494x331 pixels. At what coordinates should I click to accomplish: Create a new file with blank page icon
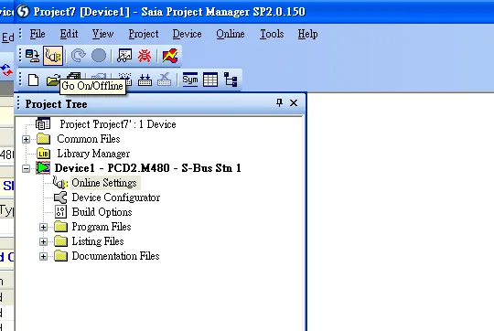pos(34,80)
